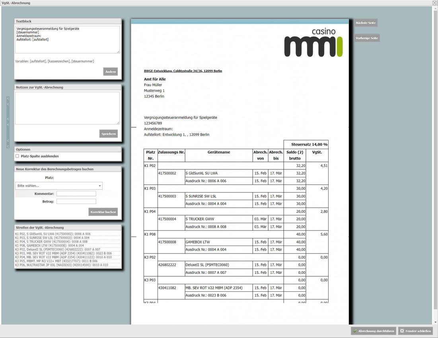Open the Platz 'Bitte wählen...' dropdown

click(x=58, y=186)
